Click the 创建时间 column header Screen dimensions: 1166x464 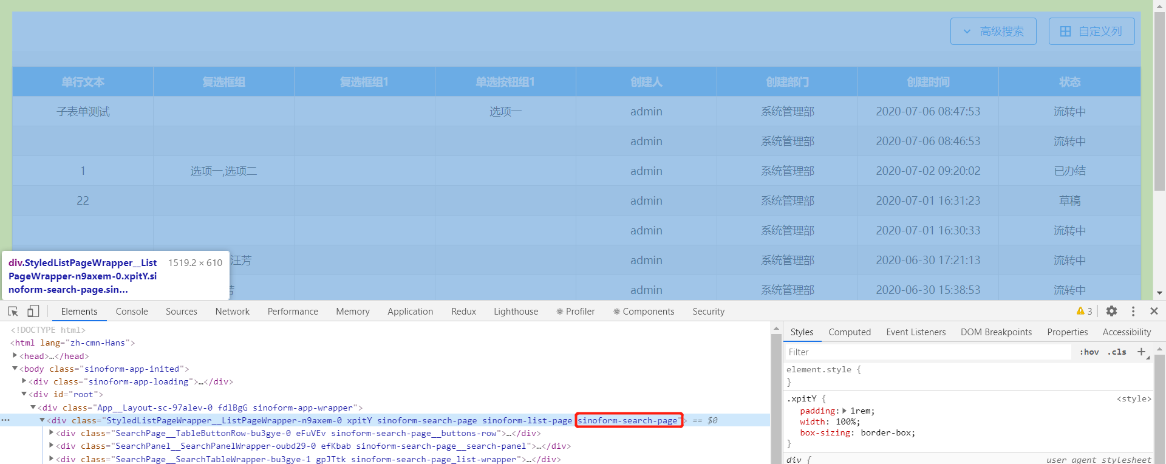pos(928,82)
